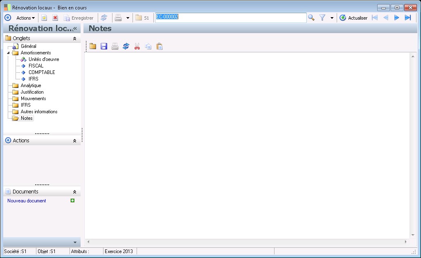Collapse the Documents section
Image resolution: width=421 pixels, height=258 pixels.
tap(74, 192)
